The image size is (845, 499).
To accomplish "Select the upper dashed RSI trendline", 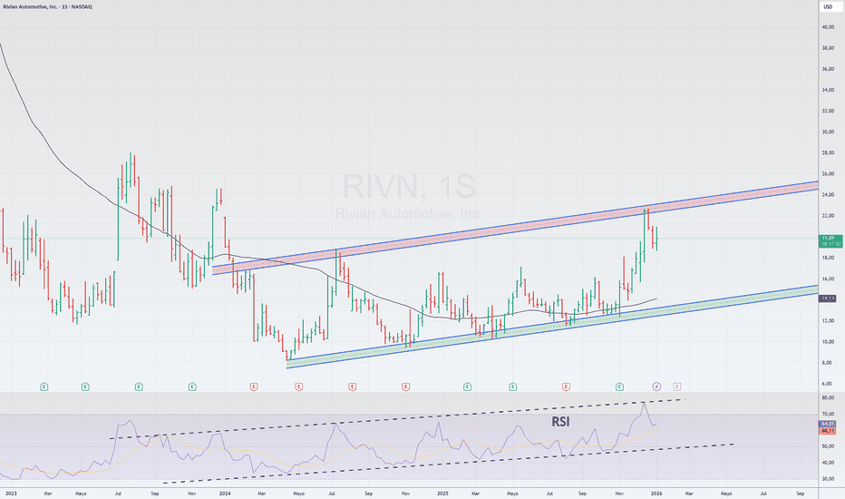I will [x=396, y=419].
